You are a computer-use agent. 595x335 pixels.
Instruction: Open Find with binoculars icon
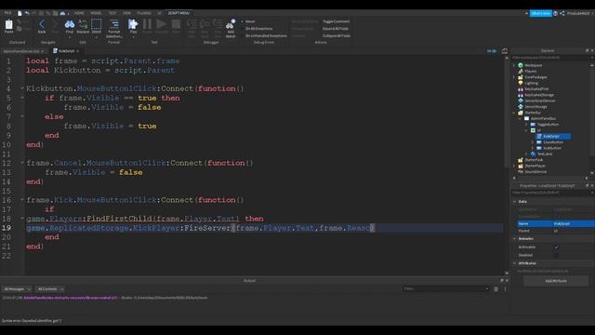[x=70, y=25]
